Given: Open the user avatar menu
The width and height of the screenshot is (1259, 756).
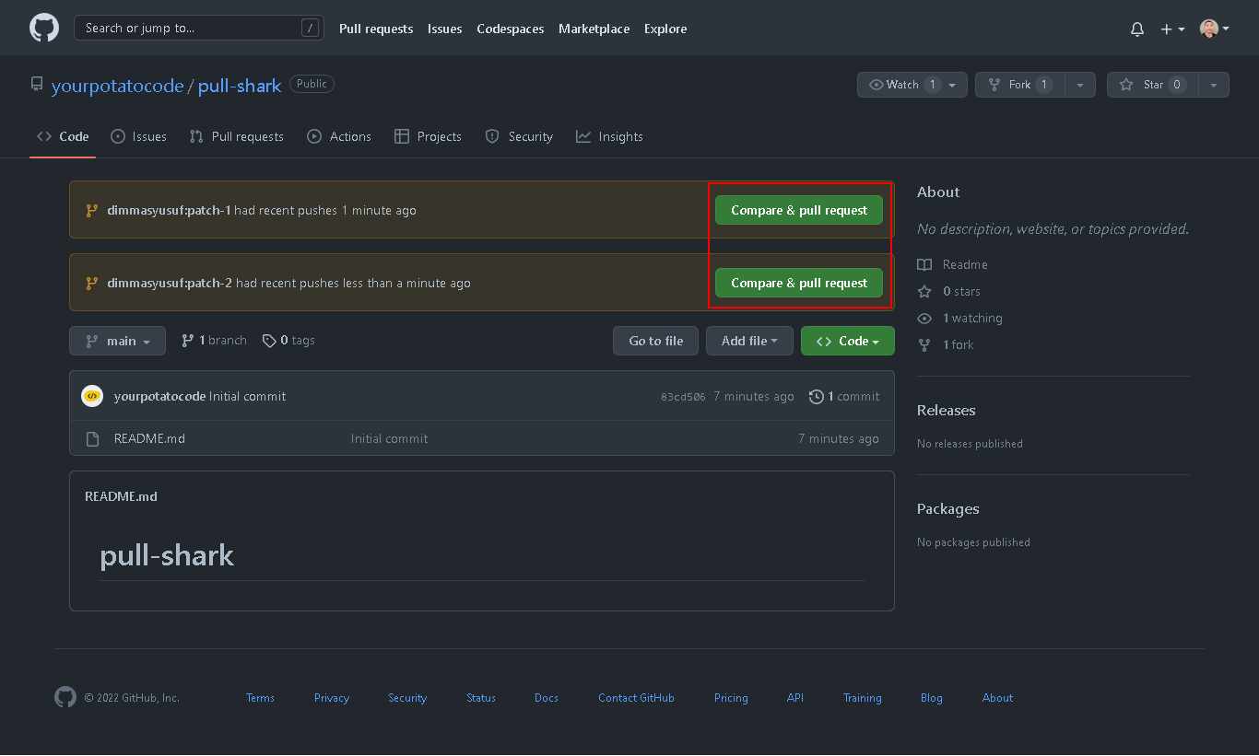Looking at the screenshot, I should 1215,29.
